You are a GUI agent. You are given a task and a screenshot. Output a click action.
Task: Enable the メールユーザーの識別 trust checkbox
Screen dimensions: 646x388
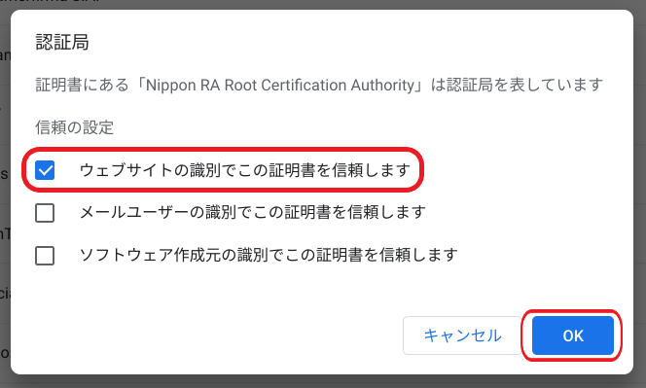45,213
